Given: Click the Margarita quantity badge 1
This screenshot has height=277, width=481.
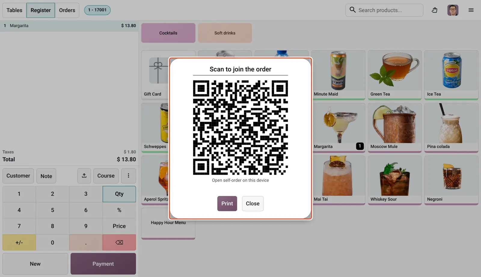Looking at the screenshot, I should [x=360, y=146].
